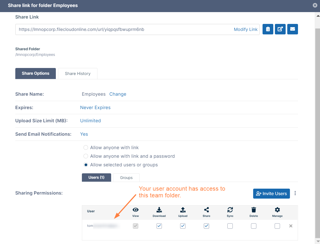Viewport: 320px width, 244px height.
Task: Open the Groups tab
Action: (126, 178)
